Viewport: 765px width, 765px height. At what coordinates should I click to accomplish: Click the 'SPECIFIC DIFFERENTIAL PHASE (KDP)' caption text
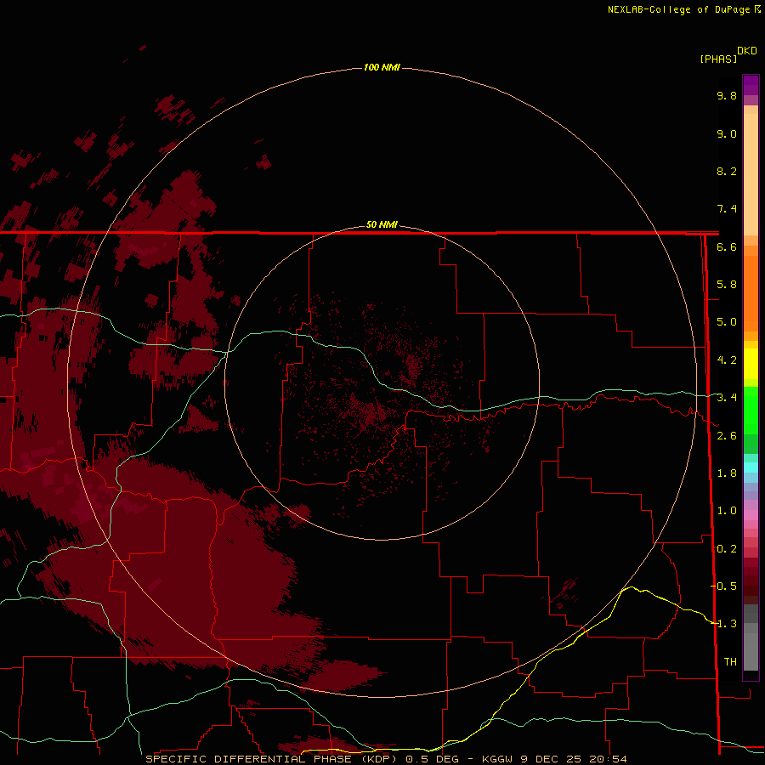[272, 759]
